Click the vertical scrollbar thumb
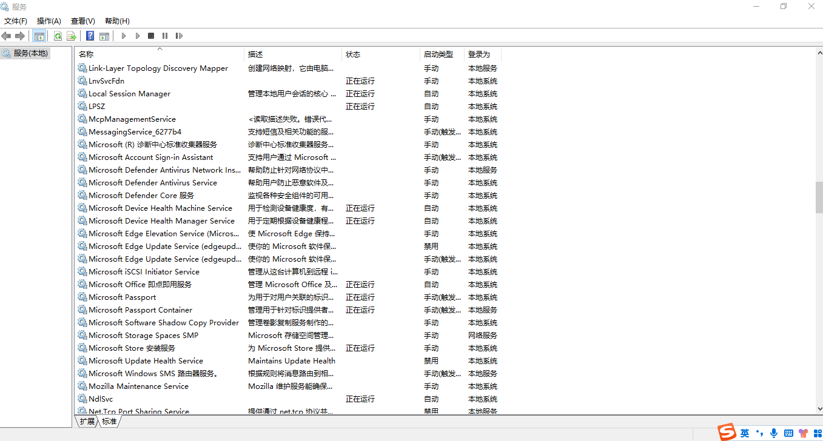Image resolution: width=823 pixels, height=441 pixels. pos(819,197)
